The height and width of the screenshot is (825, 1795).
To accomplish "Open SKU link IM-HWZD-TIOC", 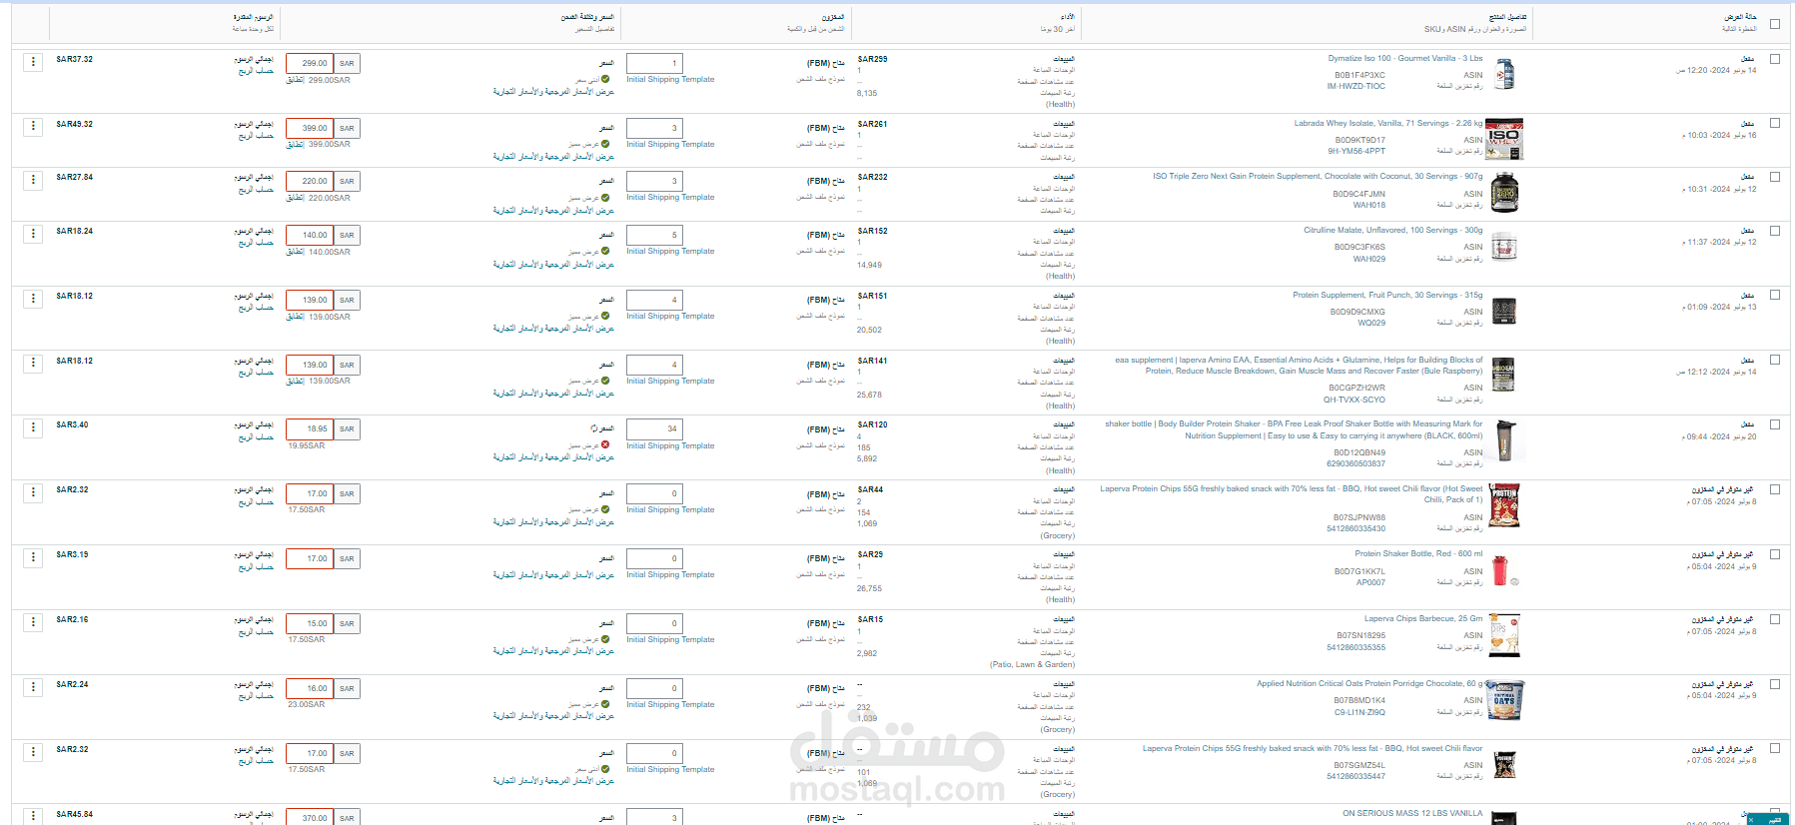I will [x=1355, y=87].
